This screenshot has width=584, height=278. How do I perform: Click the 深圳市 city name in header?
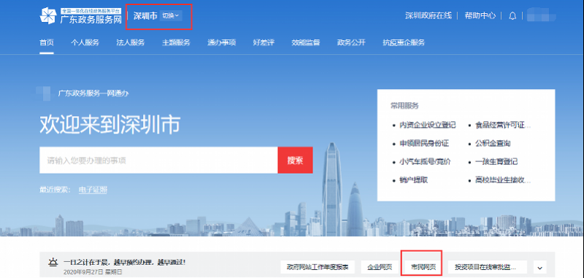click(145, 15)
